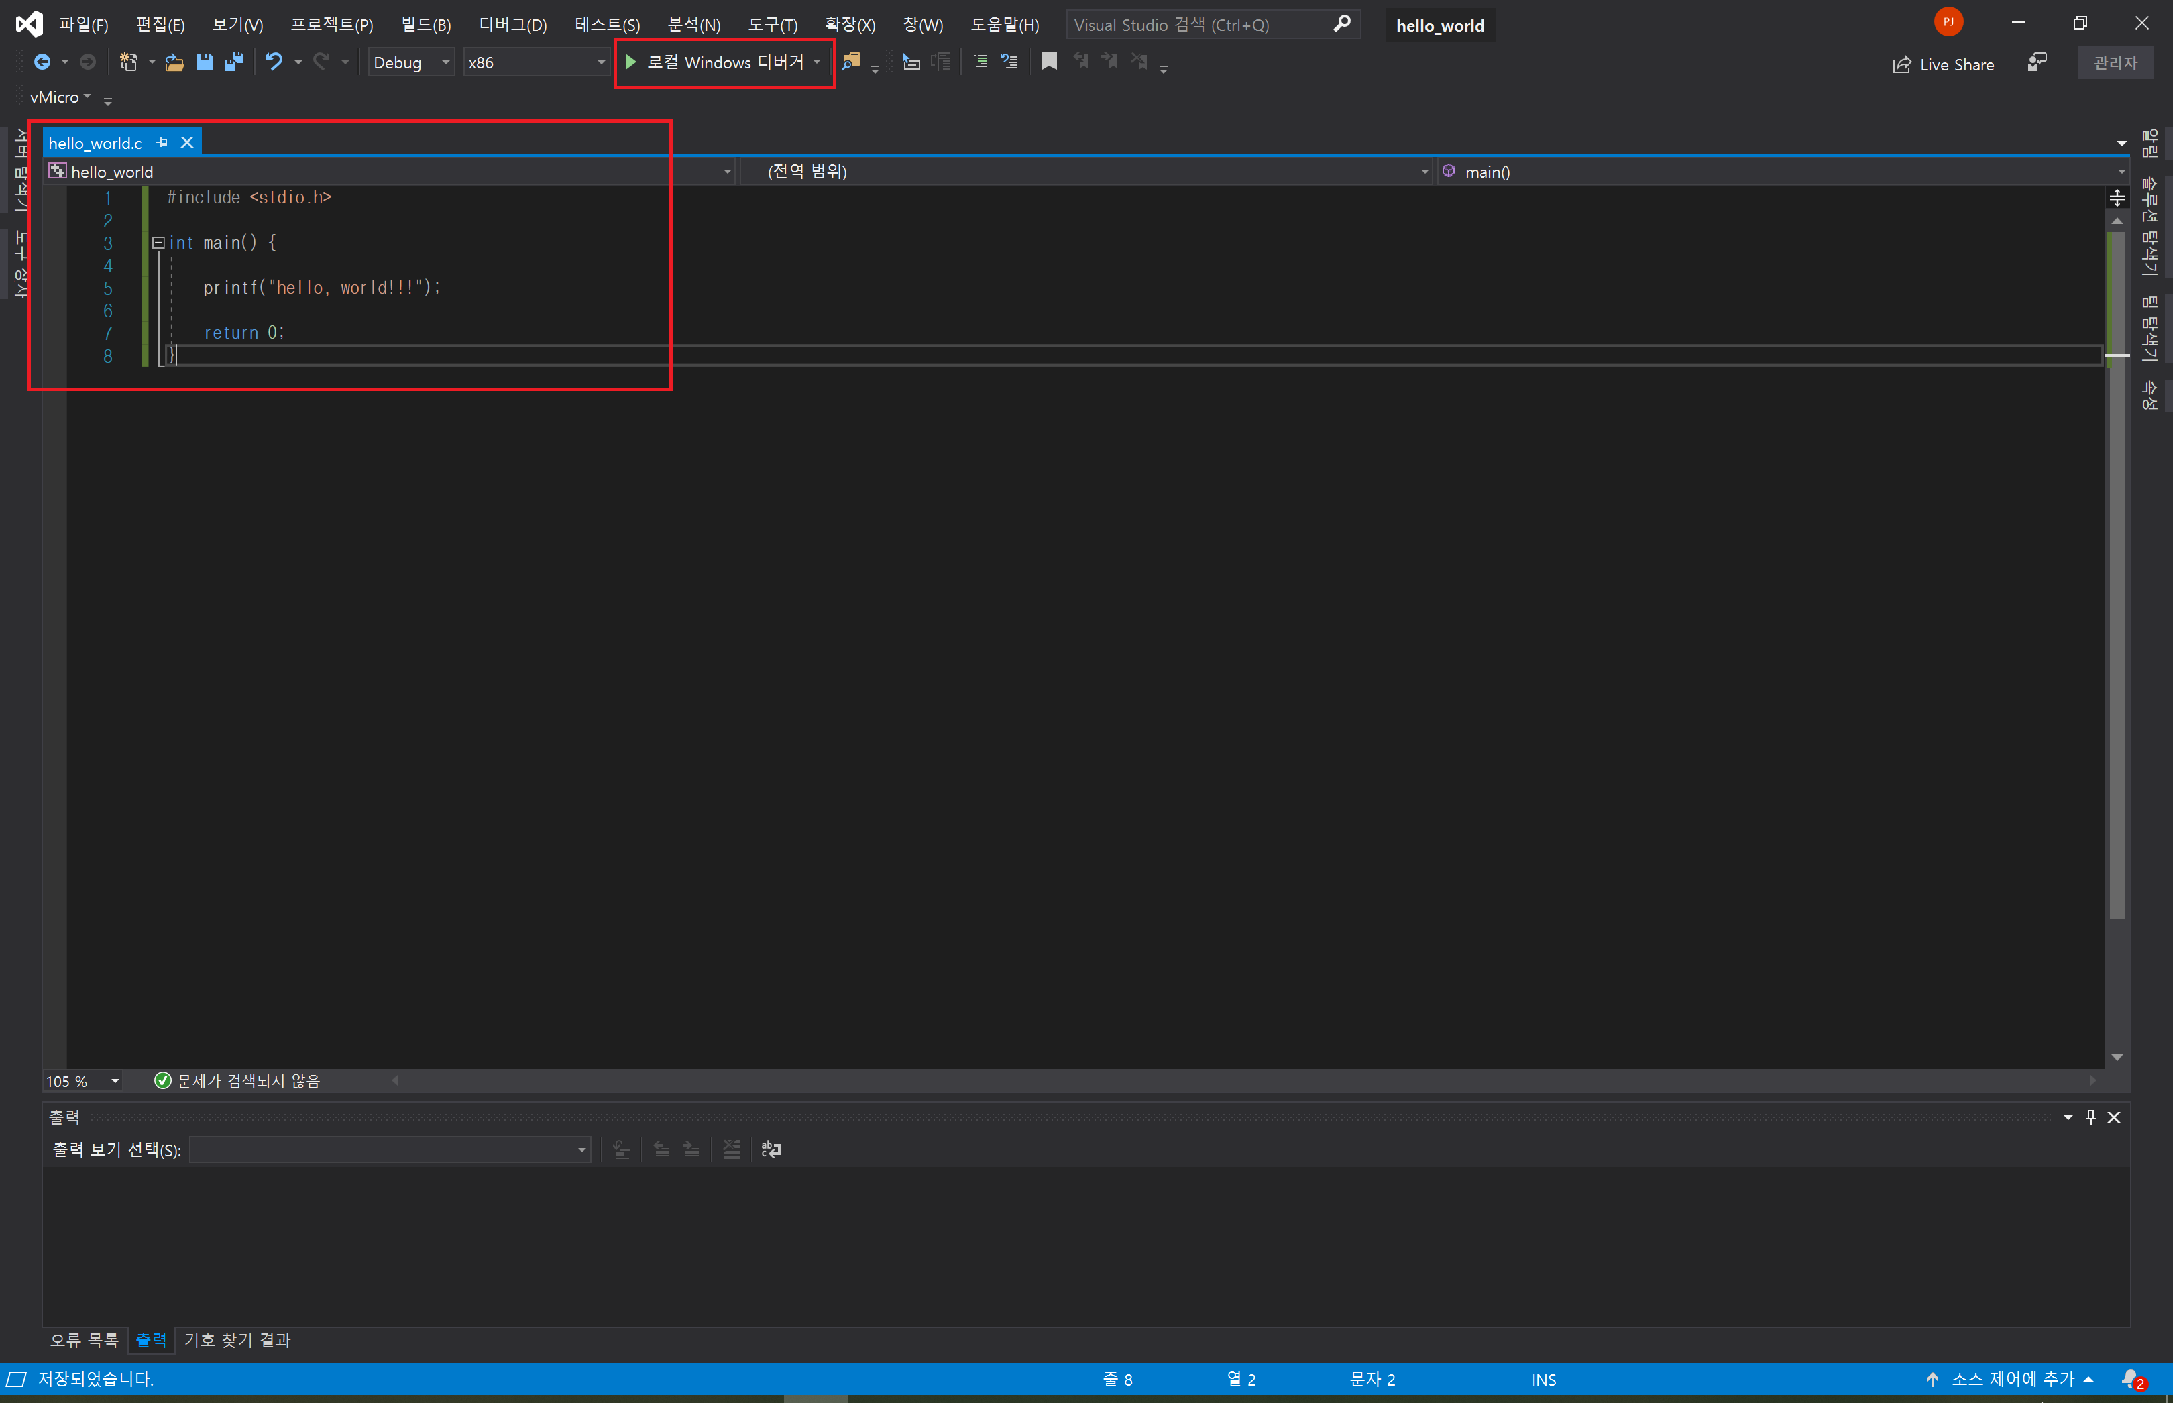
Task: Click the notifications bell in status bar
Action: click(x=2129, y=1378)
